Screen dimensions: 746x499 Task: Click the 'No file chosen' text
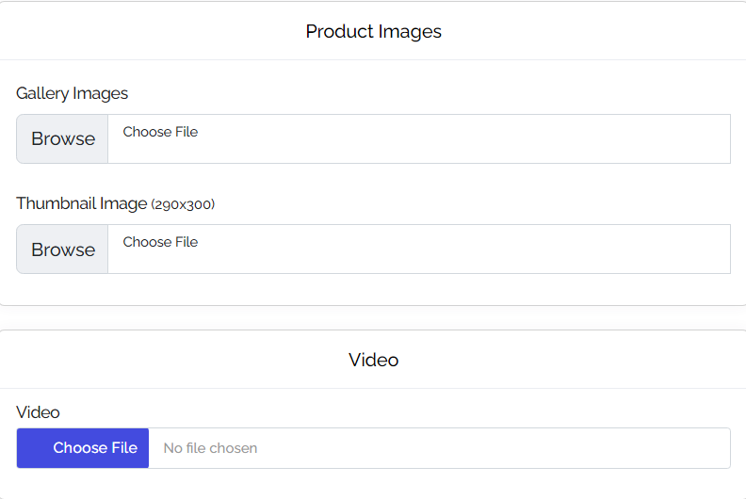tap(210, 448)
